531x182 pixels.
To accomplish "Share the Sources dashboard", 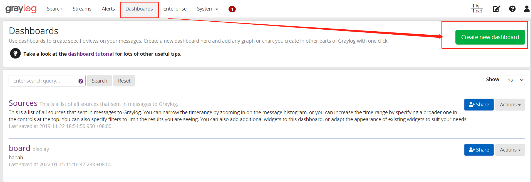I will (x=479, y=104).
